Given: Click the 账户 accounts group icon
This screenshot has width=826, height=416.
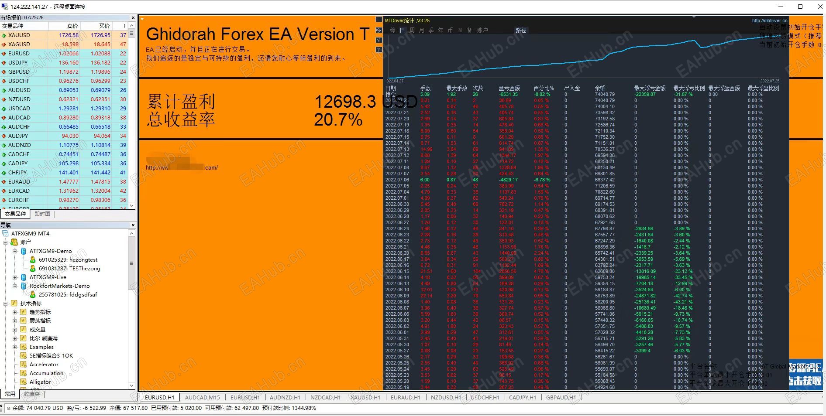Looking at the screenshot, I should click(14, 242).
